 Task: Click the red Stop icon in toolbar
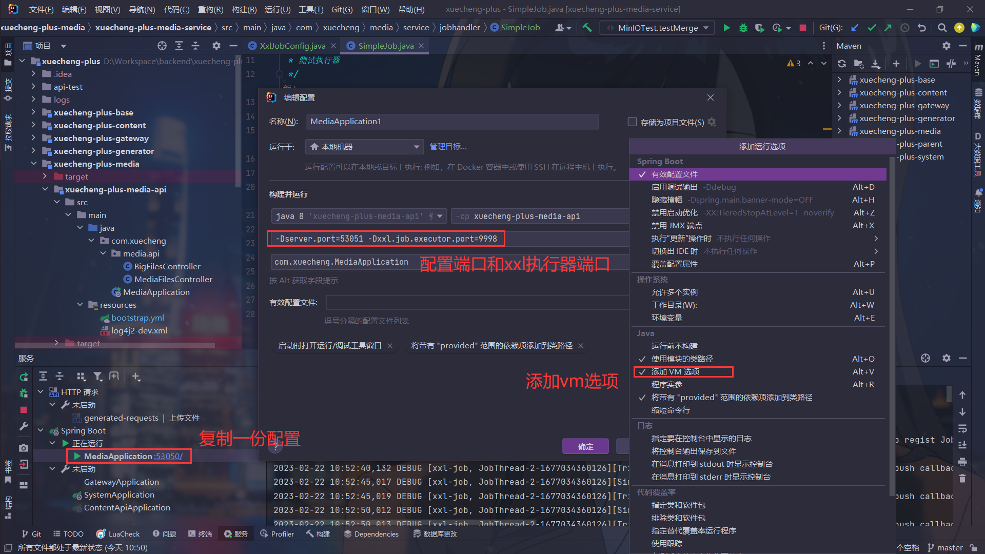pos(803,28)
